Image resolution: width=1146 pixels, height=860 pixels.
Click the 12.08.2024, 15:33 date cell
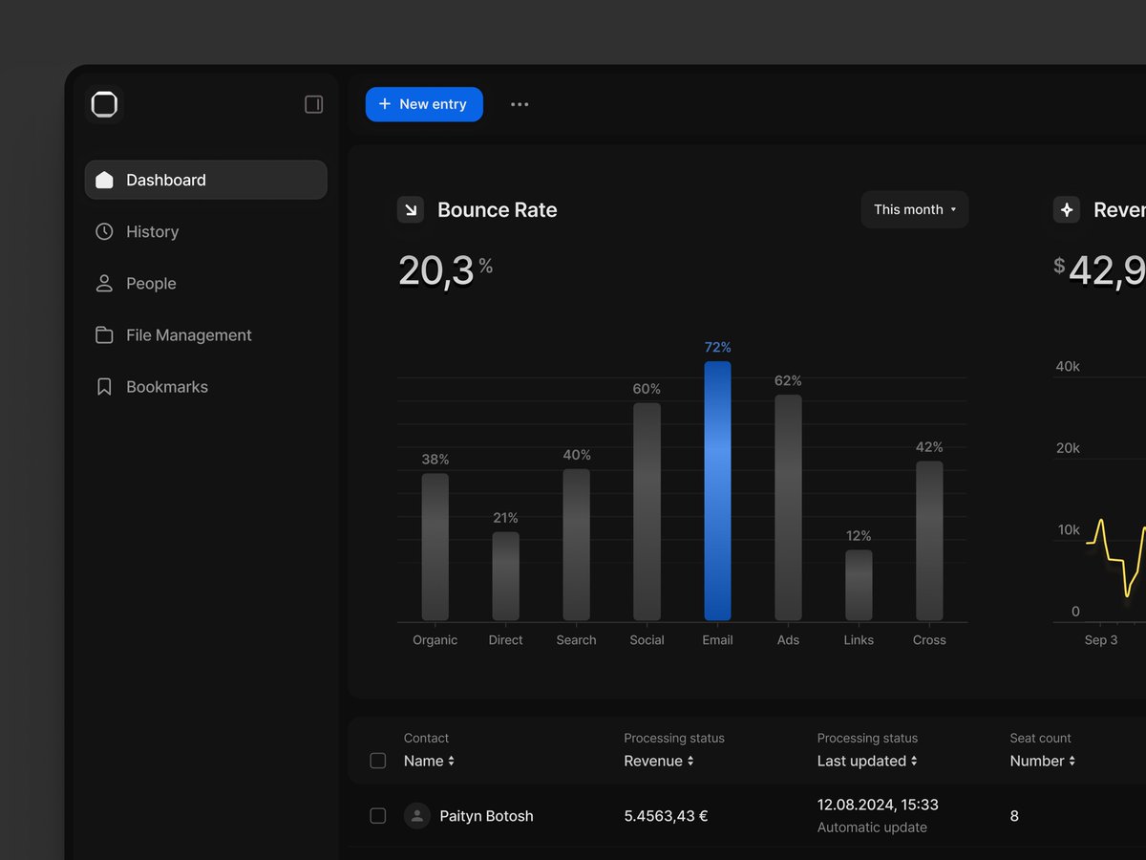(878, 805)
